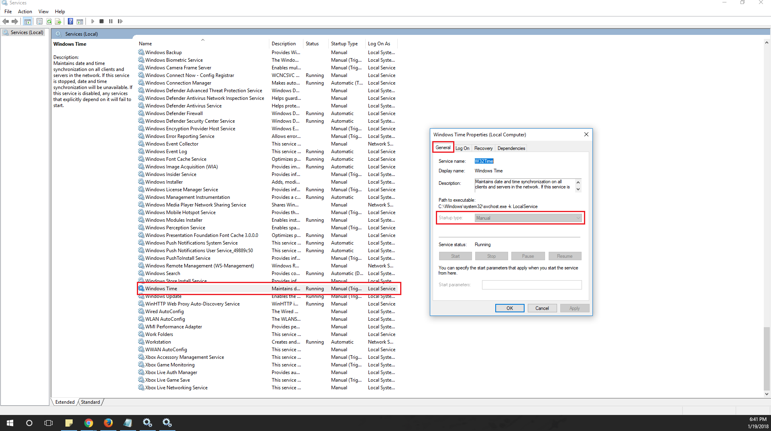Image resolution: width=771 pixels, height=431 pixels.
Task: Sort by the Description column header
Action: (x=286, y=44)
